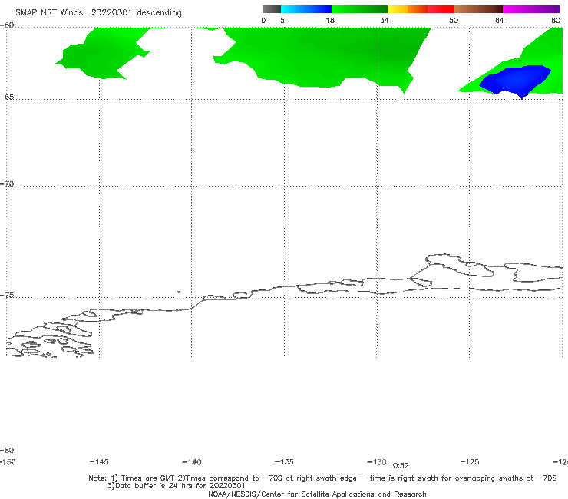Click the green segment of the color bar
Screen dimensions: 568x499
click(359, 9)
